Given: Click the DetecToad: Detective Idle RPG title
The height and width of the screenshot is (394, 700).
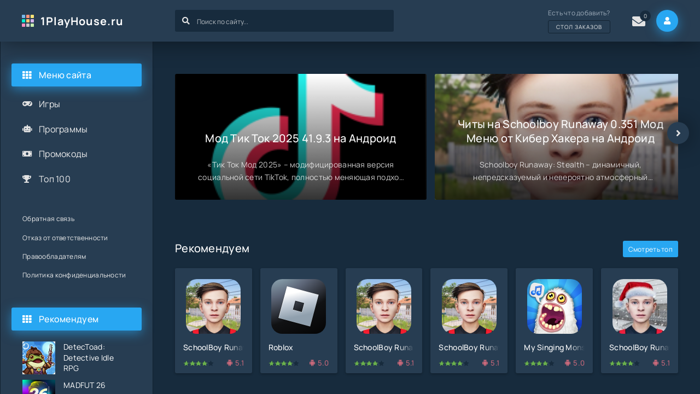Looking at the screenshot, I should (x=89, y=358).
